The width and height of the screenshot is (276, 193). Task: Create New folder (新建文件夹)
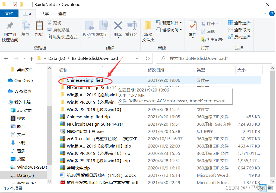tap(148, 32)
